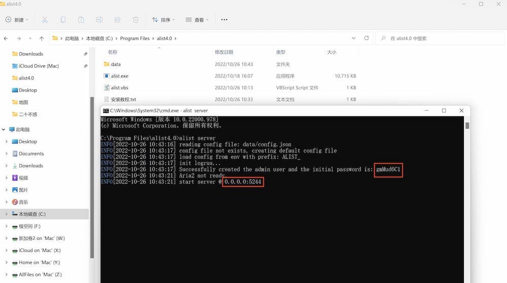Click the Cut scissors icon in toolbar
The image size is (507, 283).
coord(45,20)
